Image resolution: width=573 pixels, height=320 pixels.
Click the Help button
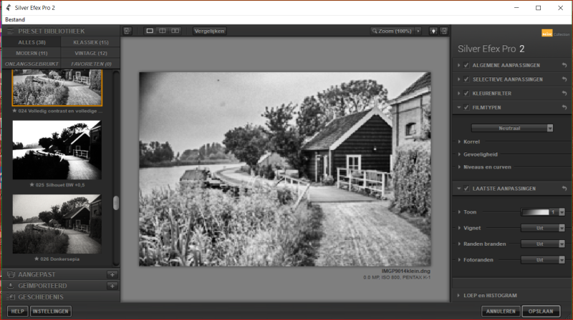tap(17, 311)
